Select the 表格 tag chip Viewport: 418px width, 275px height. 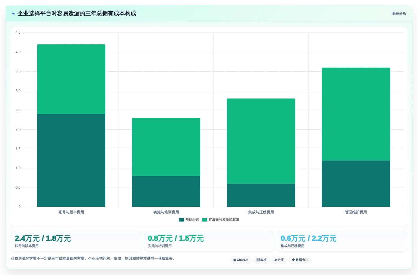262,260
